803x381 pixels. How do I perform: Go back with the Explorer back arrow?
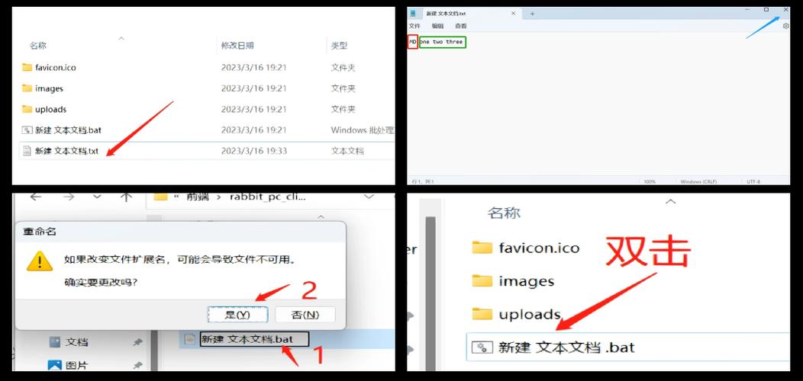[x=35, y=197]
